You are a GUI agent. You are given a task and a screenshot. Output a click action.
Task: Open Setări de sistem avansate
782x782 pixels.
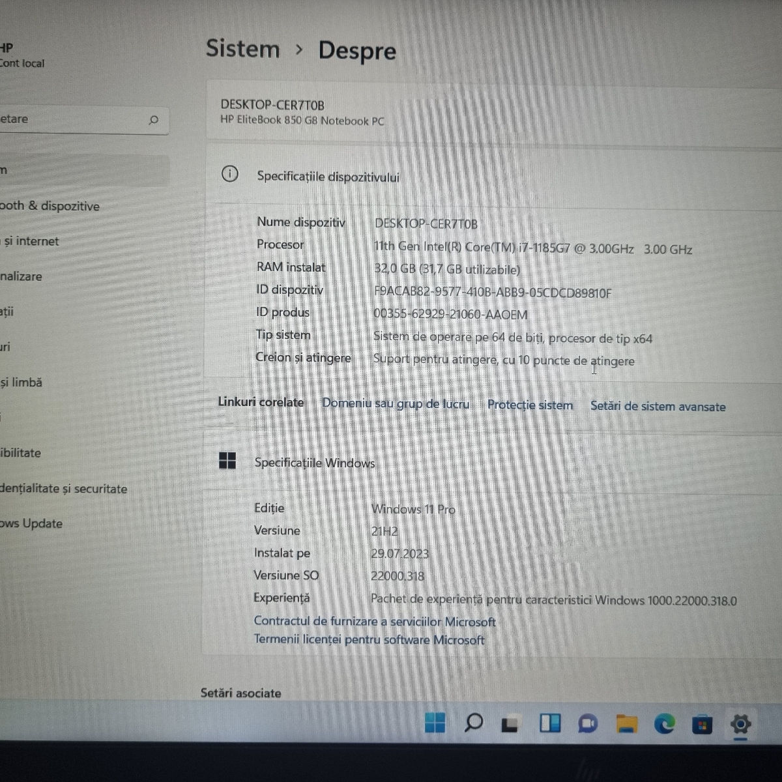click(x=658, y=406)
